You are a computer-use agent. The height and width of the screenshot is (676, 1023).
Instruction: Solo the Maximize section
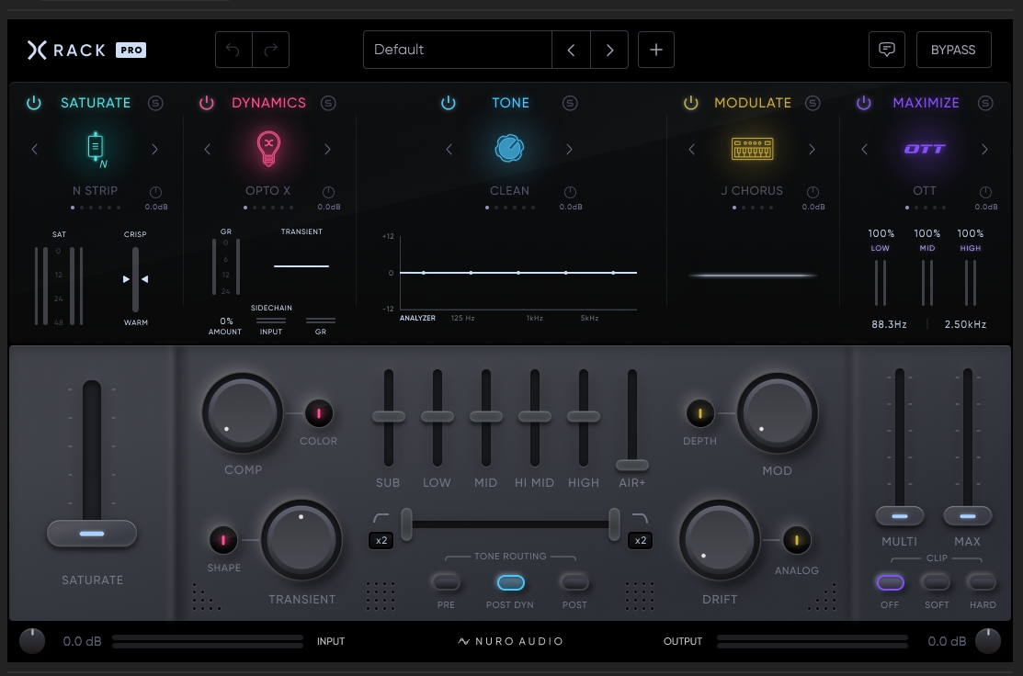pos(985,103)
